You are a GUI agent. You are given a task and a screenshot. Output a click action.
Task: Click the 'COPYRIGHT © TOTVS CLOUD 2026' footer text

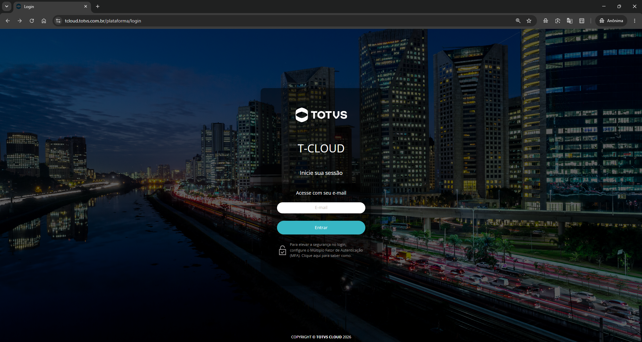[x=321, y=337]
